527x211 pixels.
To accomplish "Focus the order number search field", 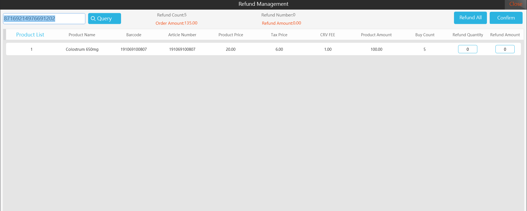I will (44, 19).
